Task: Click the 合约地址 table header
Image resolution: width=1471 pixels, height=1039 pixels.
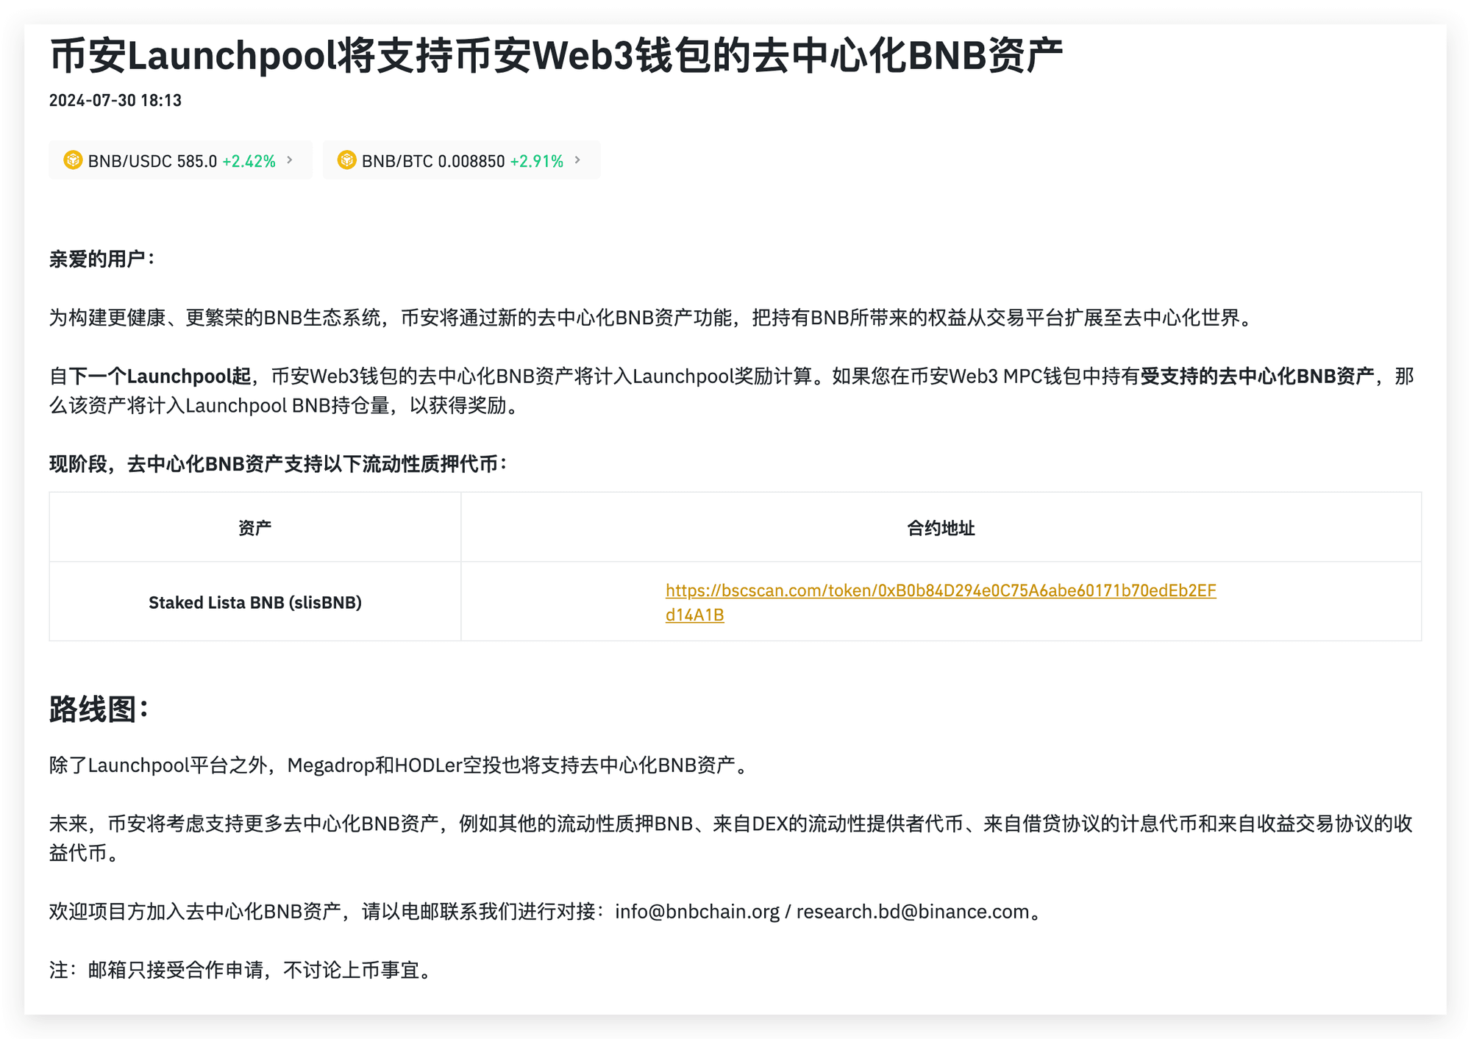Action: tap(941, 527)
